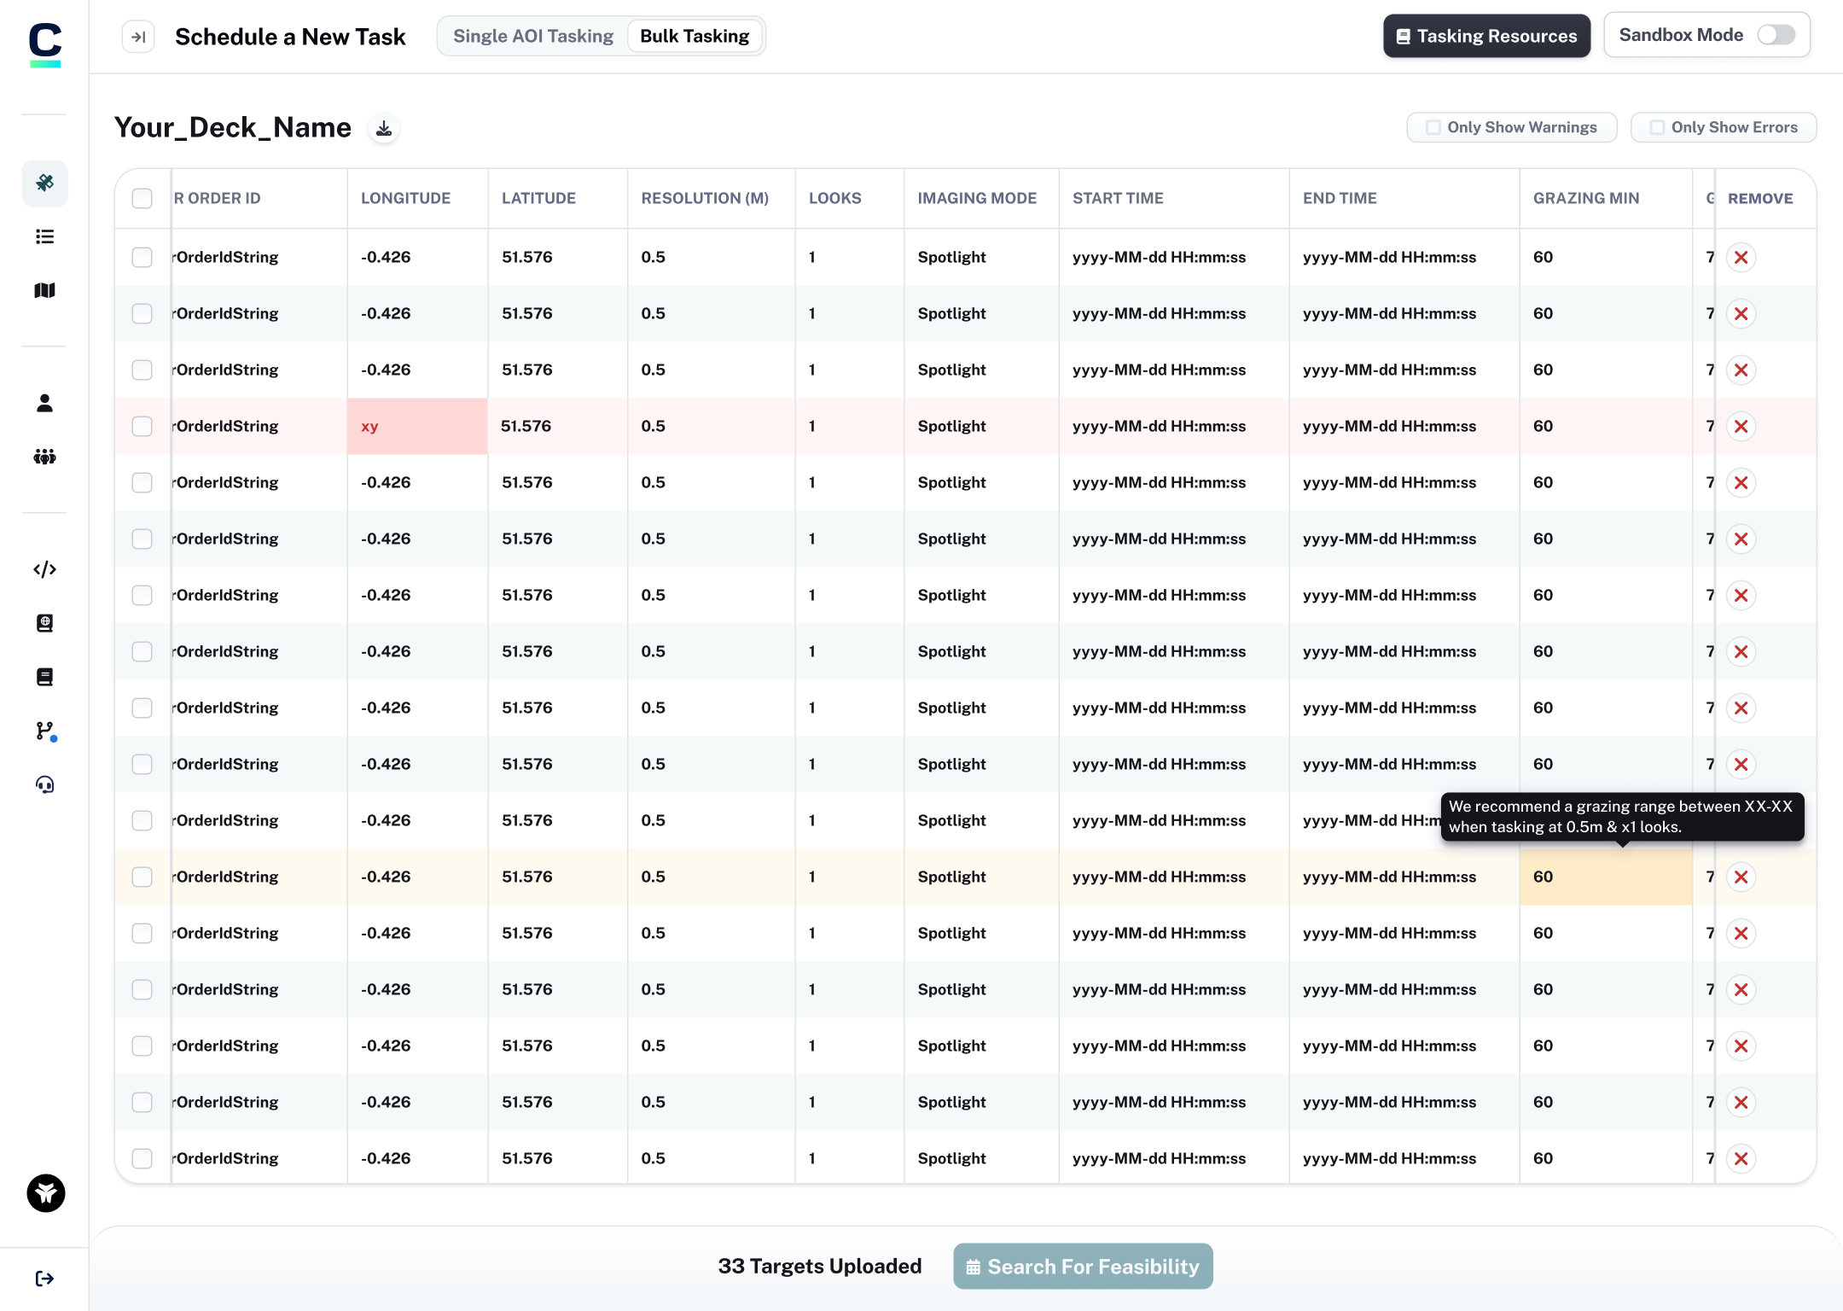Open the API code brackets icon
Screen dimensions: 1843x1311
[44, 569]
